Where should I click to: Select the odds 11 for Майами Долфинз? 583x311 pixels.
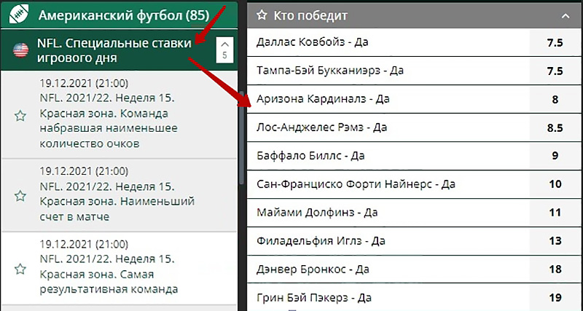tap(555, 213)
